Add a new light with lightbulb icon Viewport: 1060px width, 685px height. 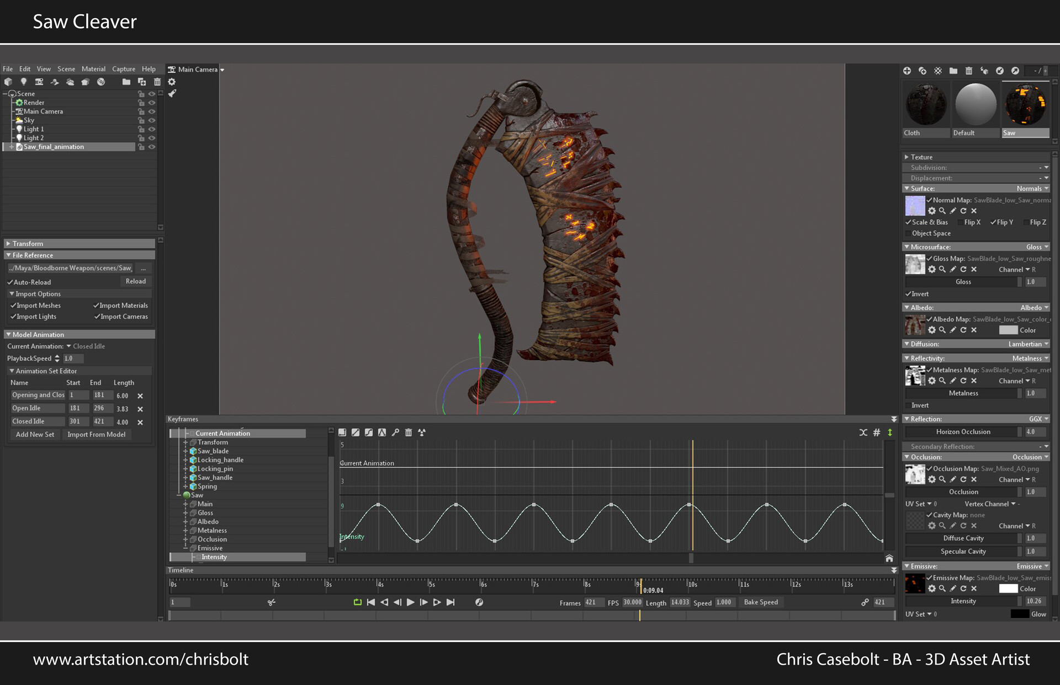point(24,82)
